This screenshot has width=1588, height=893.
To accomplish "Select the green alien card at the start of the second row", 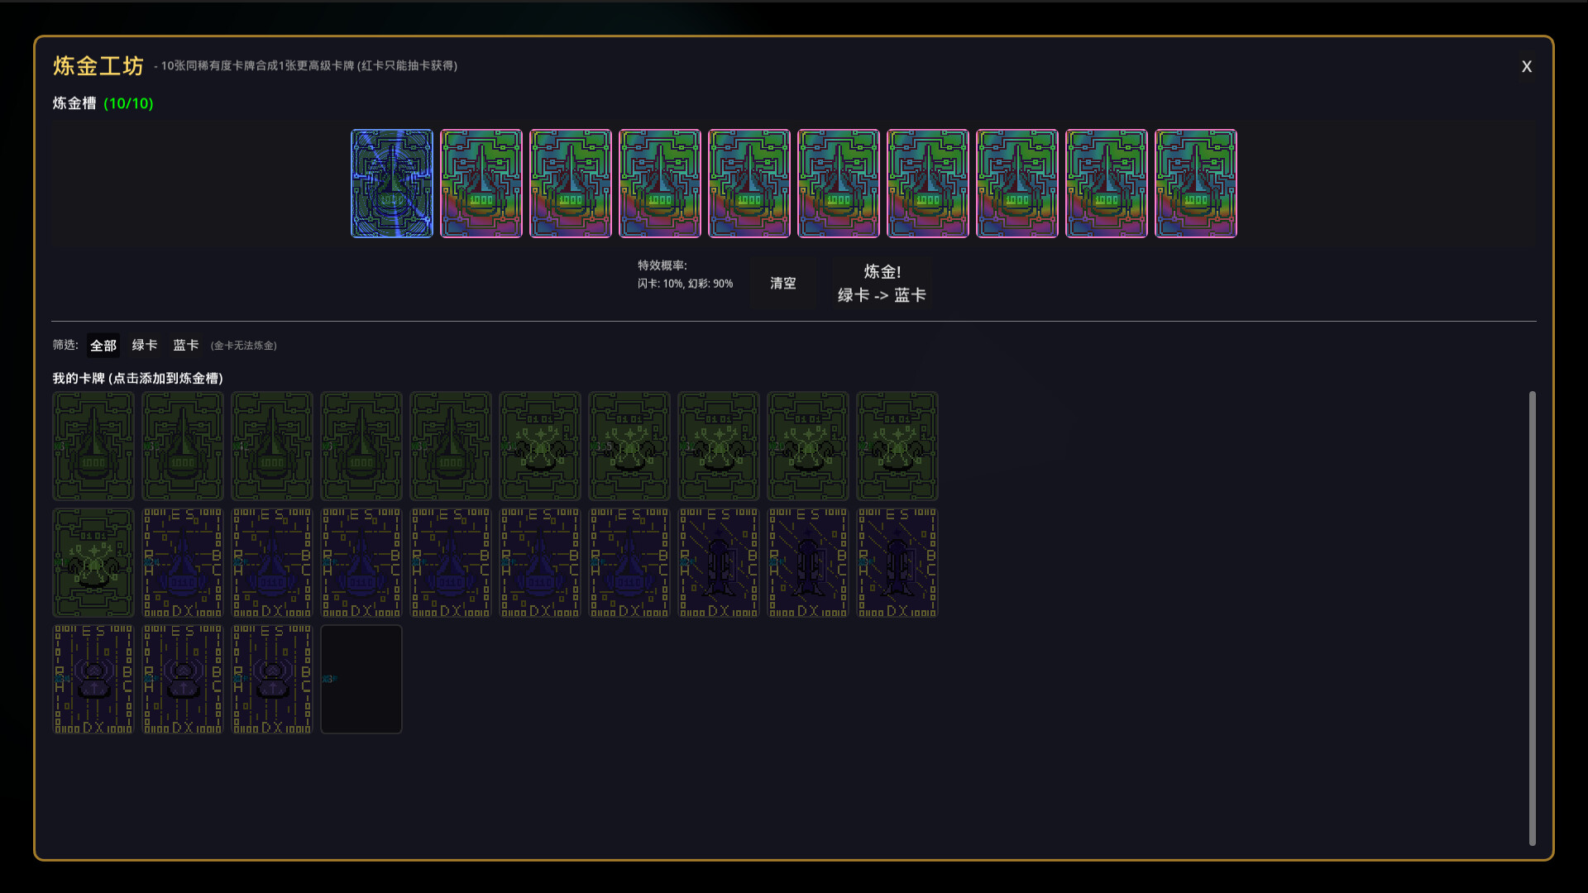I will click(x=93, y=563).
